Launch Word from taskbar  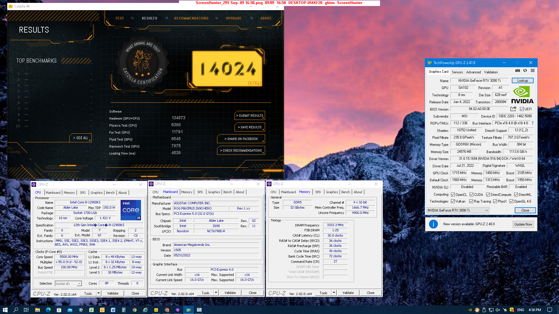point(113,310)
